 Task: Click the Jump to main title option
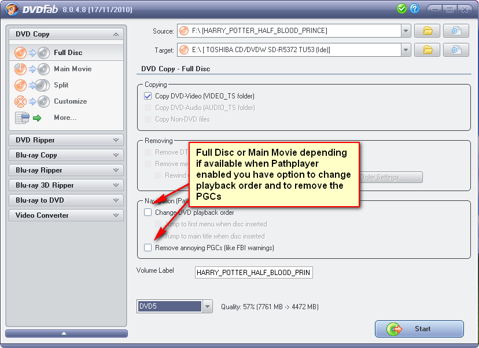[215, 236]
